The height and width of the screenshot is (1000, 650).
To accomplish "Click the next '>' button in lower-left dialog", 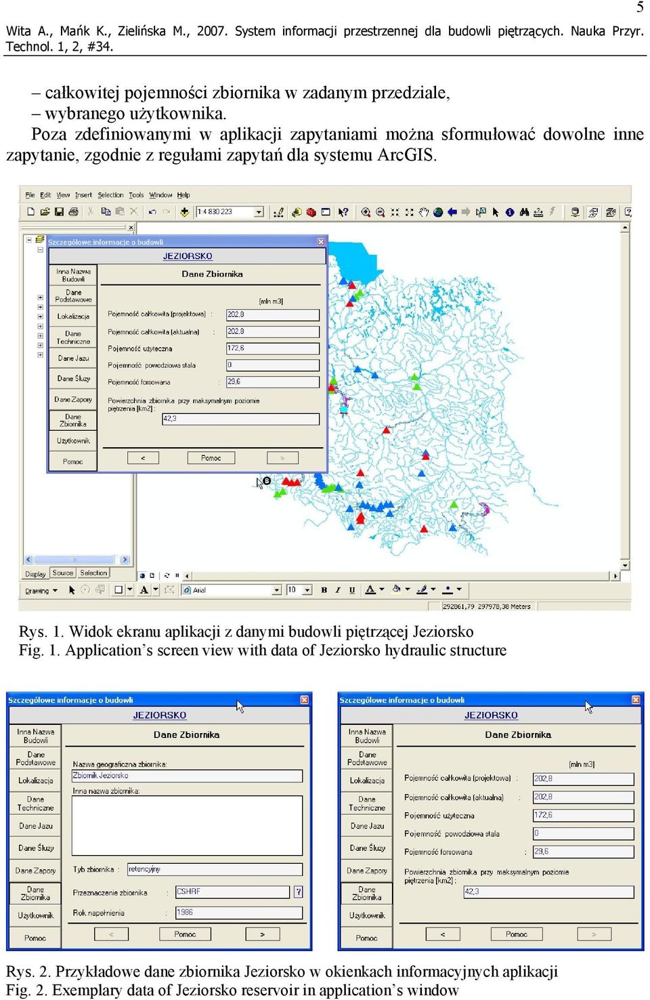I will tap(262, 934).
